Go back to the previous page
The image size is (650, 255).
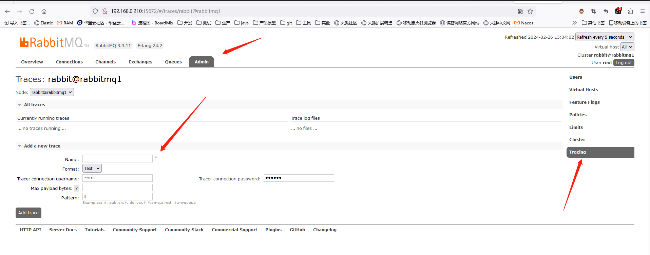[x=7, y=11]
